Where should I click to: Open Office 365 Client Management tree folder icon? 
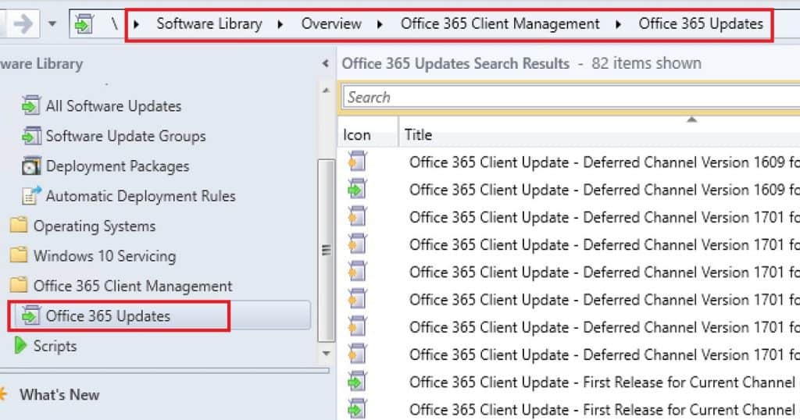(19, 286)
